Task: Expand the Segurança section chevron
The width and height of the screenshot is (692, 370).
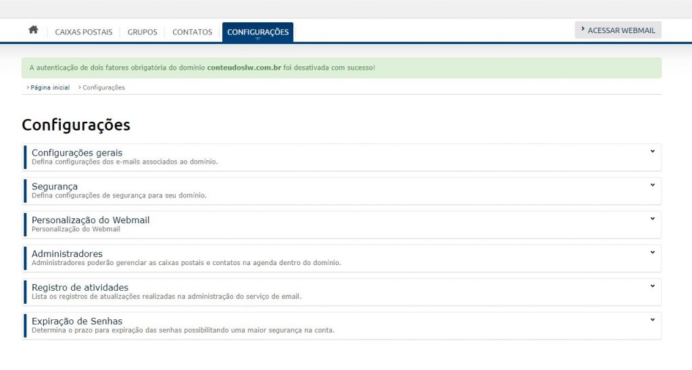Action: [x=652, y=185]
